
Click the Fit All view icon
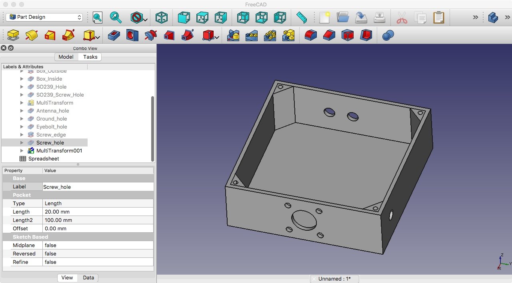pyautogui.click(x=97, y=17)
